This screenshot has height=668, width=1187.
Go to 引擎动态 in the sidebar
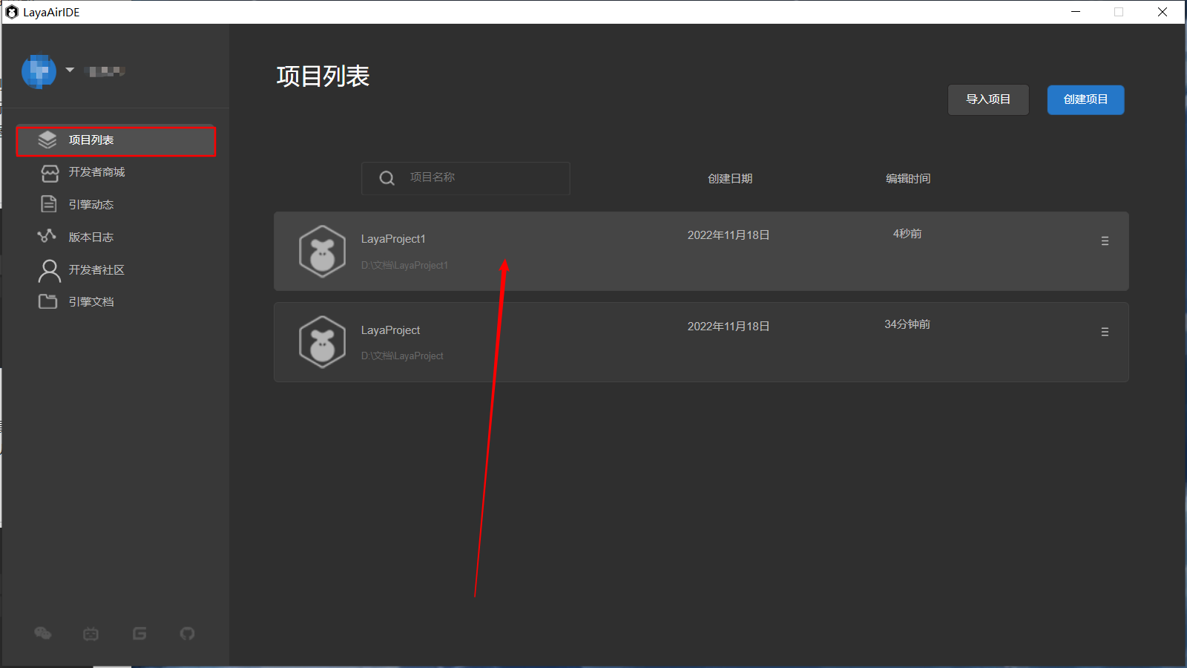(91, 205)
